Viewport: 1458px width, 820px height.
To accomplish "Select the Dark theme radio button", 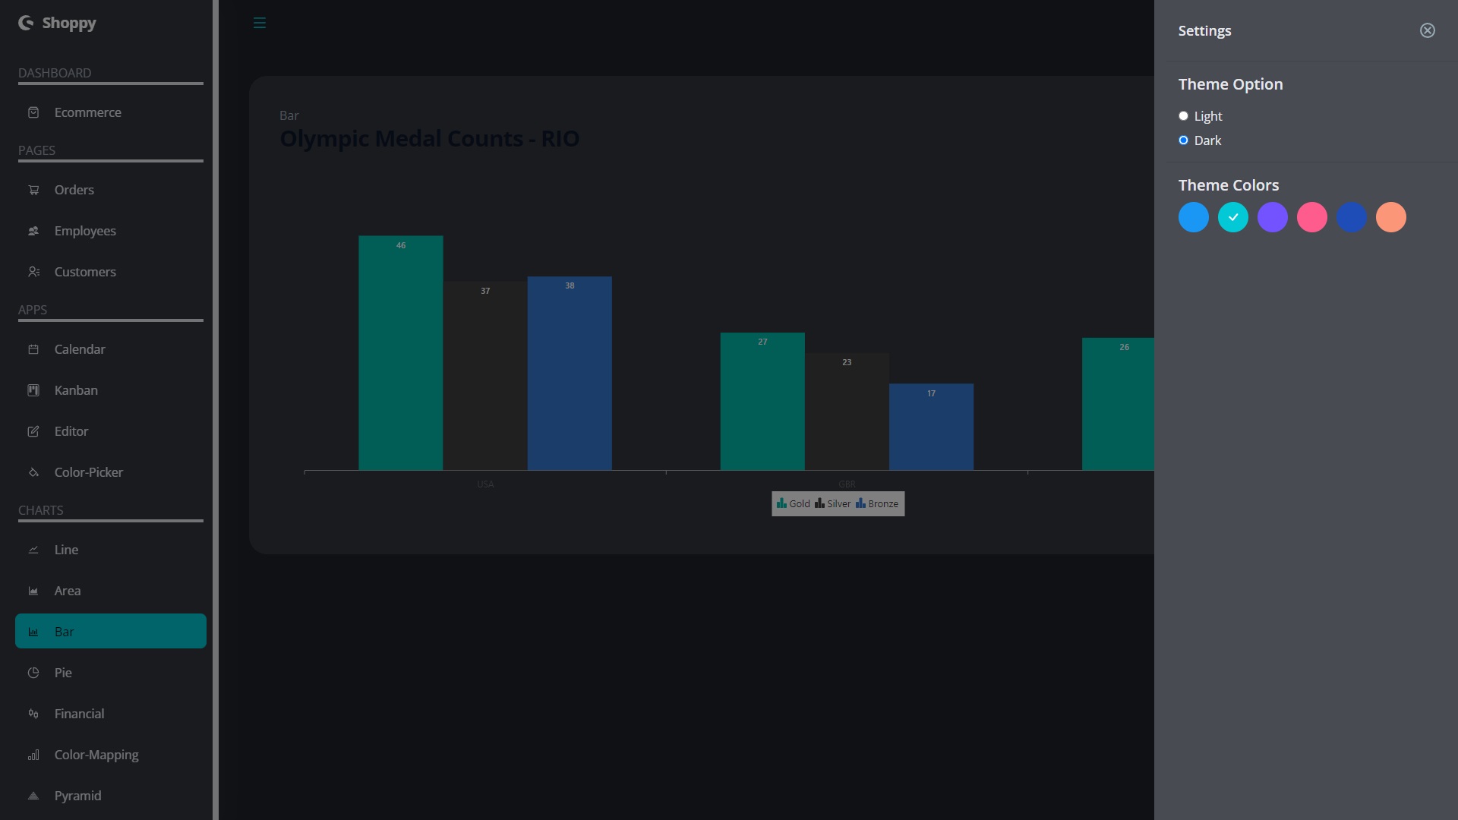I will tap(1183, 140).
